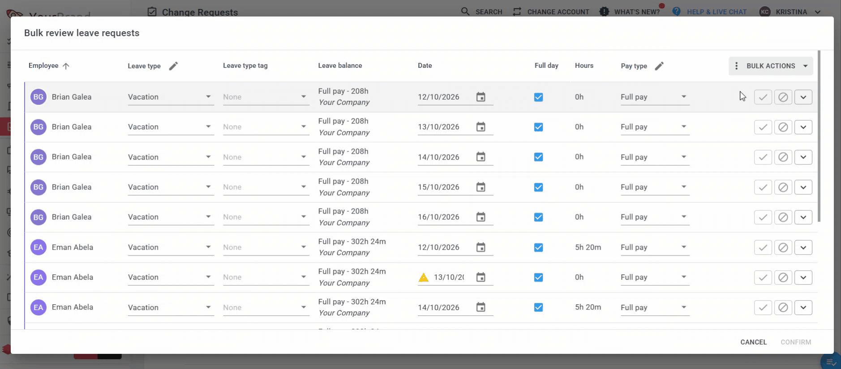
Task: Click the Confirm button
Action: pos(796,342)
